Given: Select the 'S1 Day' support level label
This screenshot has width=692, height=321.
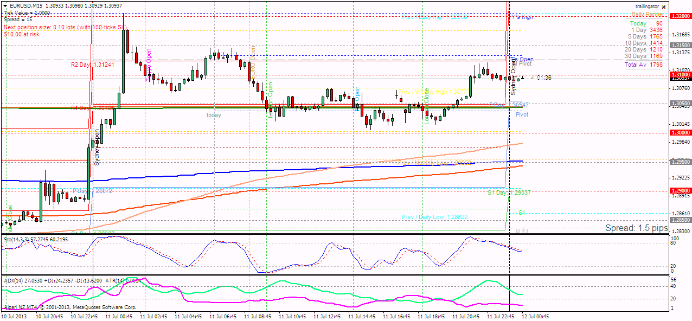Looking at the screenshot, I should pos(508,192).
